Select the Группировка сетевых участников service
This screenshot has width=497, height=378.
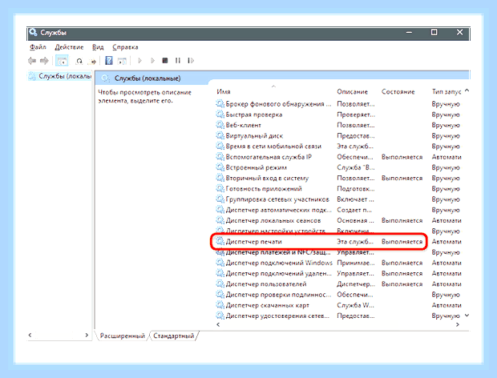[x=277, y=199]
